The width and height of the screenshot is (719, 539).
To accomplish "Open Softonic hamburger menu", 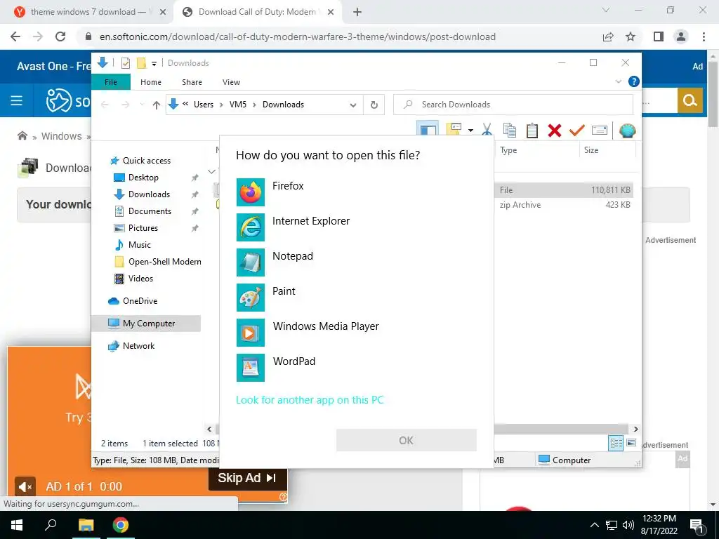I will [x=17, y=100].
